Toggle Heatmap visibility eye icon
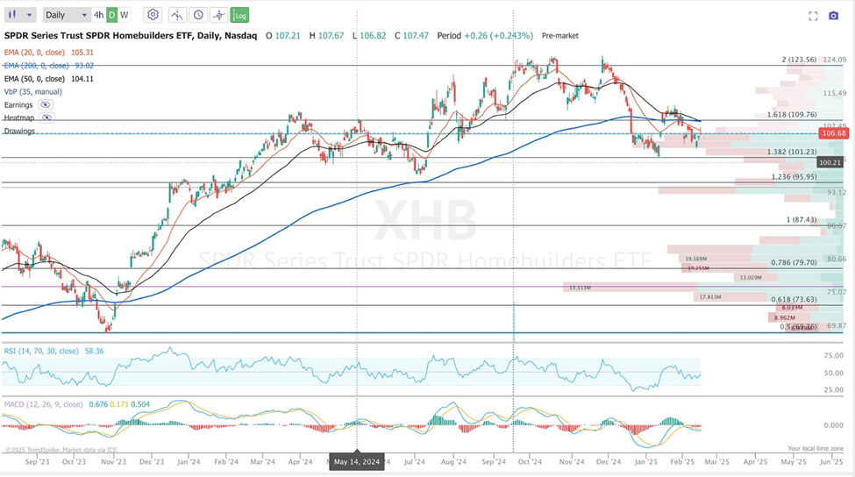 (46, 117)
